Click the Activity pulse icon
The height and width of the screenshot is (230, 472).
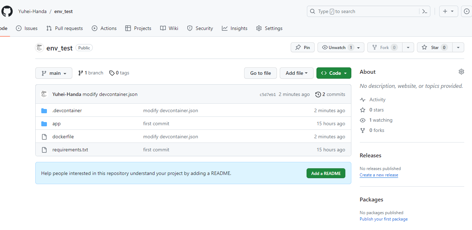(363, 99)
